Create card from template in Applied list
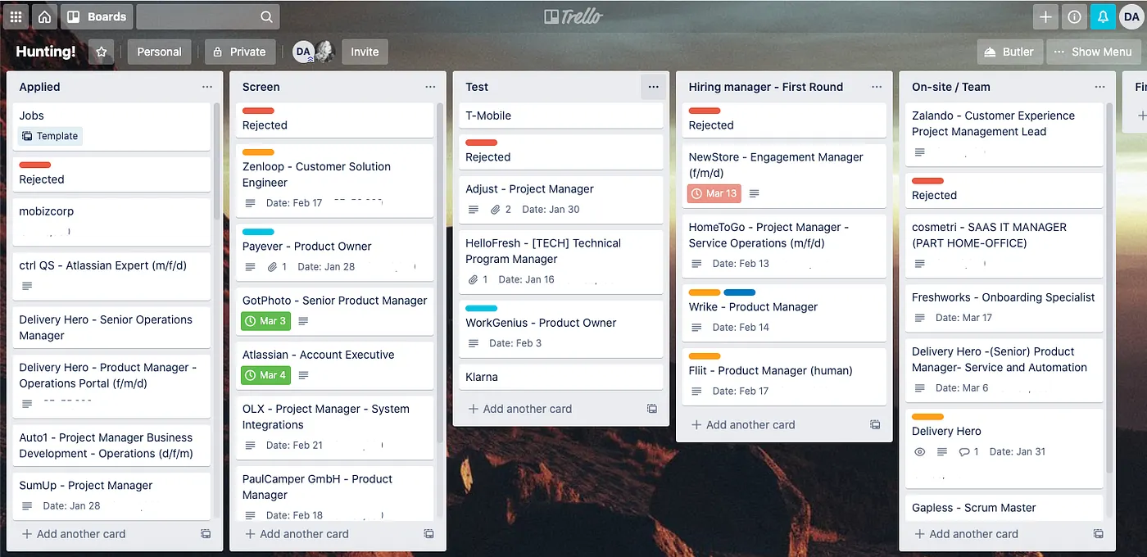This screenshot has height=557, width=1147. point(206,534)
